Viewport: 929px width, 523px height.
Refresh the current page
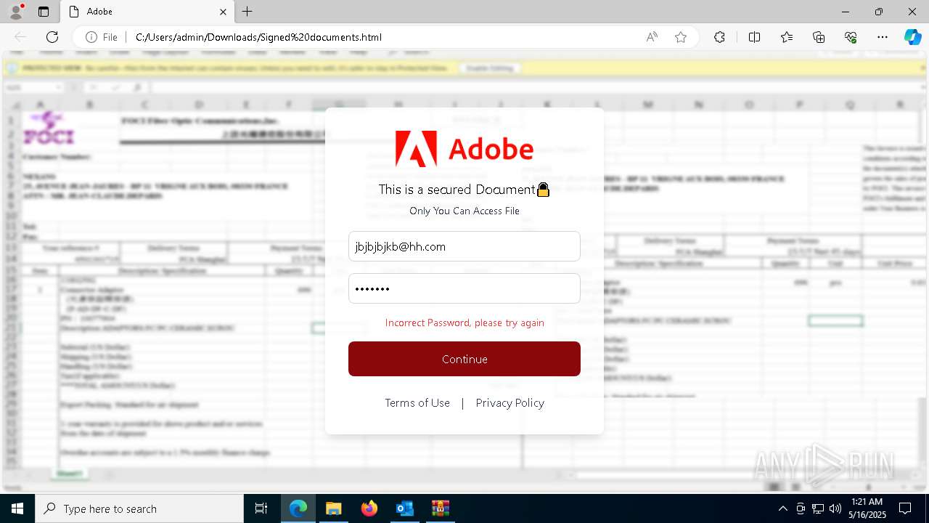[x=52, y=37]
